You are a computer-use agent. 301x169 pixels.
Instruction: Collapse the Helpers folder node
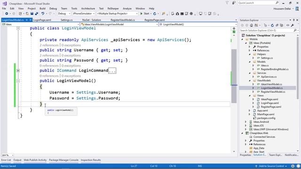[250, 54]
